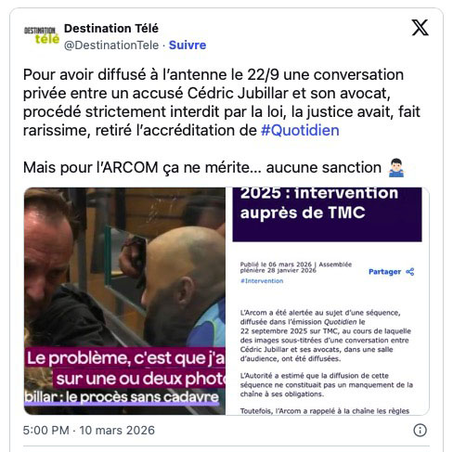Image resolution: width=453 pixels, height=452 pixels.
Task: Follow the account via Suivre
Action: click(x=188, y=45)
